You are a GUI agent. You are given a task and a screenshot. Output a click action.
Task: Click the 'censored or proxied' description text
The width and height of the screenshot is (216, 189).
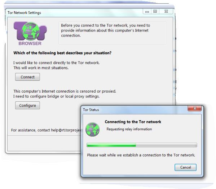[65, 94]
